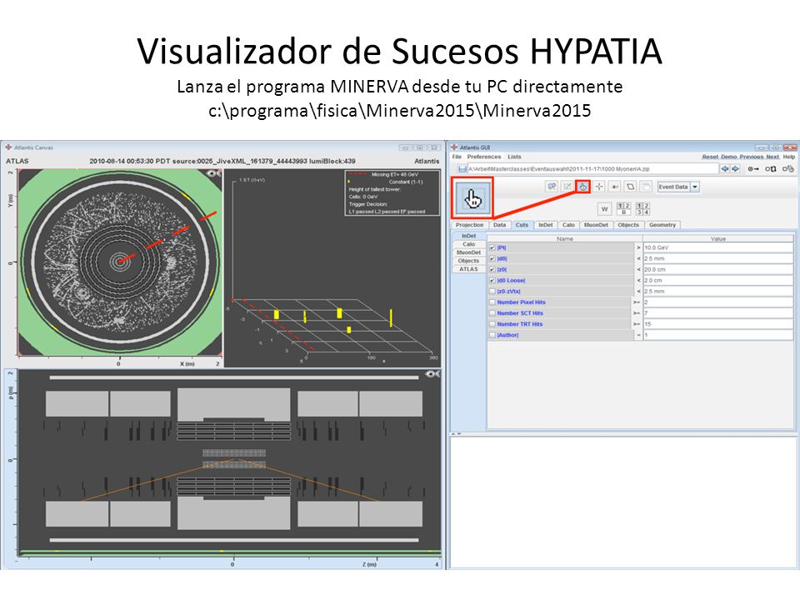Uncheck the |z0| cut checkbox
The image size is (800, 600).
point(492,269)
